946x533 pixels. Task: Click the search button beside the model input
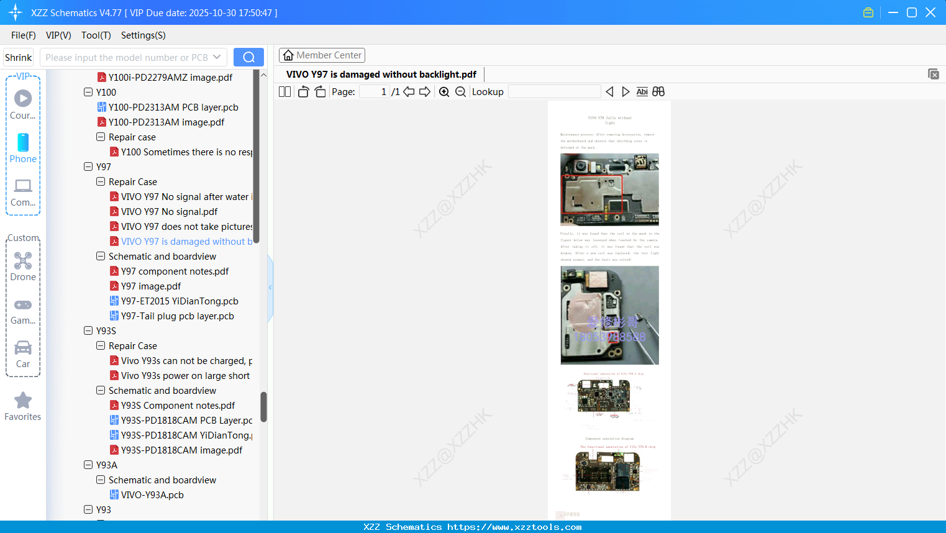point(248,57)
